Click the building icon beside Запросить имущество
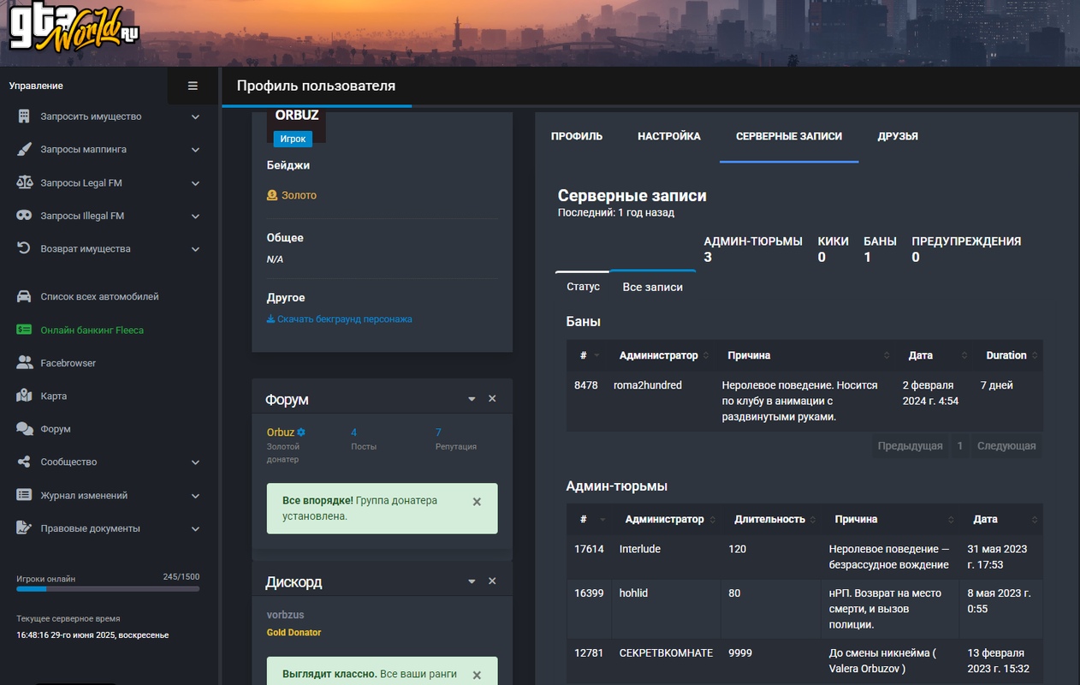The image size is (1080, 685). click(24, 116)
